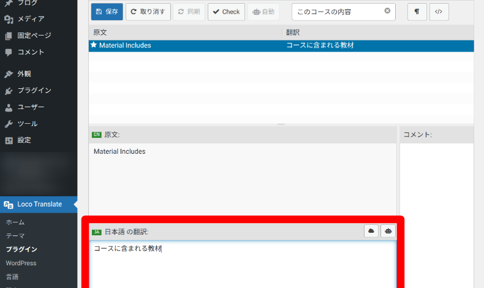Screen dimensions: 484x288
Task: Click the source text Material Includes in 原文 pane
Action: tap(119, 151)
